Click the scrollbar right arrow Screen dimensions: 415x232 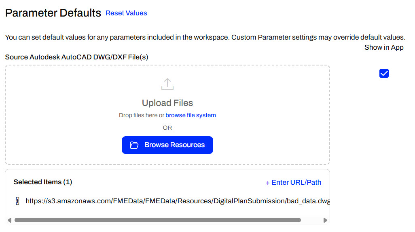click(325, 220)
